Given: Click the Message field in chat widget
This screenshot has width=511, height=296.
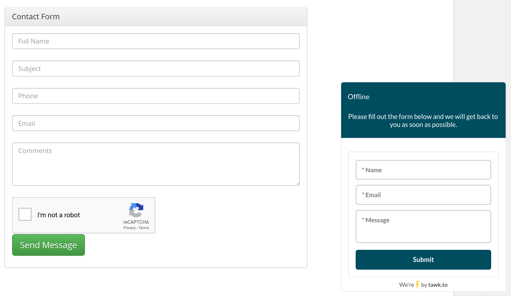Looking at the screenshot, I should tap(423, 226).
